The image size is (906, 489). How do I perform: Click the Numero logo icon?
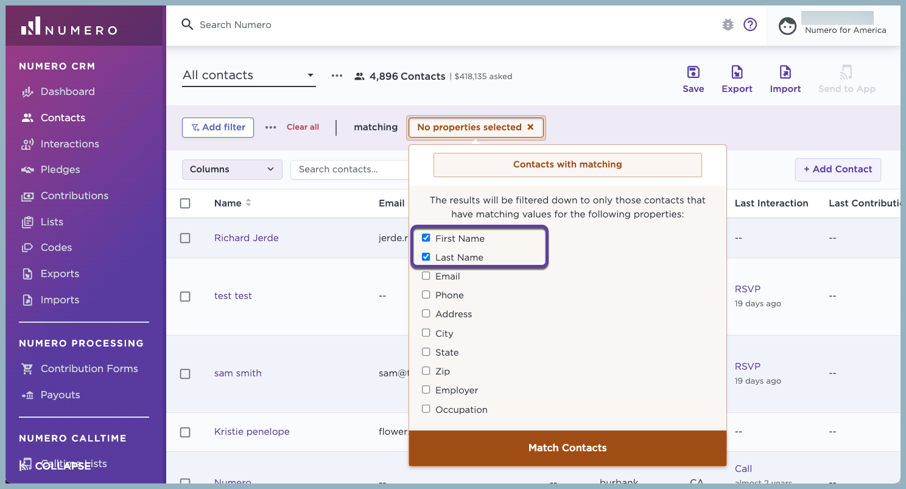pos(30,27)
